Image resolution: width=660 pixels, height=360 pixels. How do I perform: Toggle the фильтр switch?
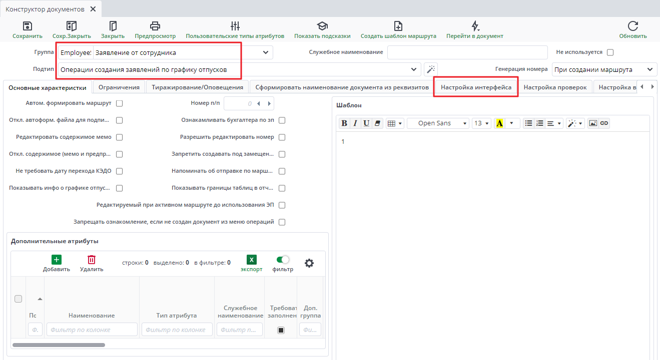click(x=283, y=260)
